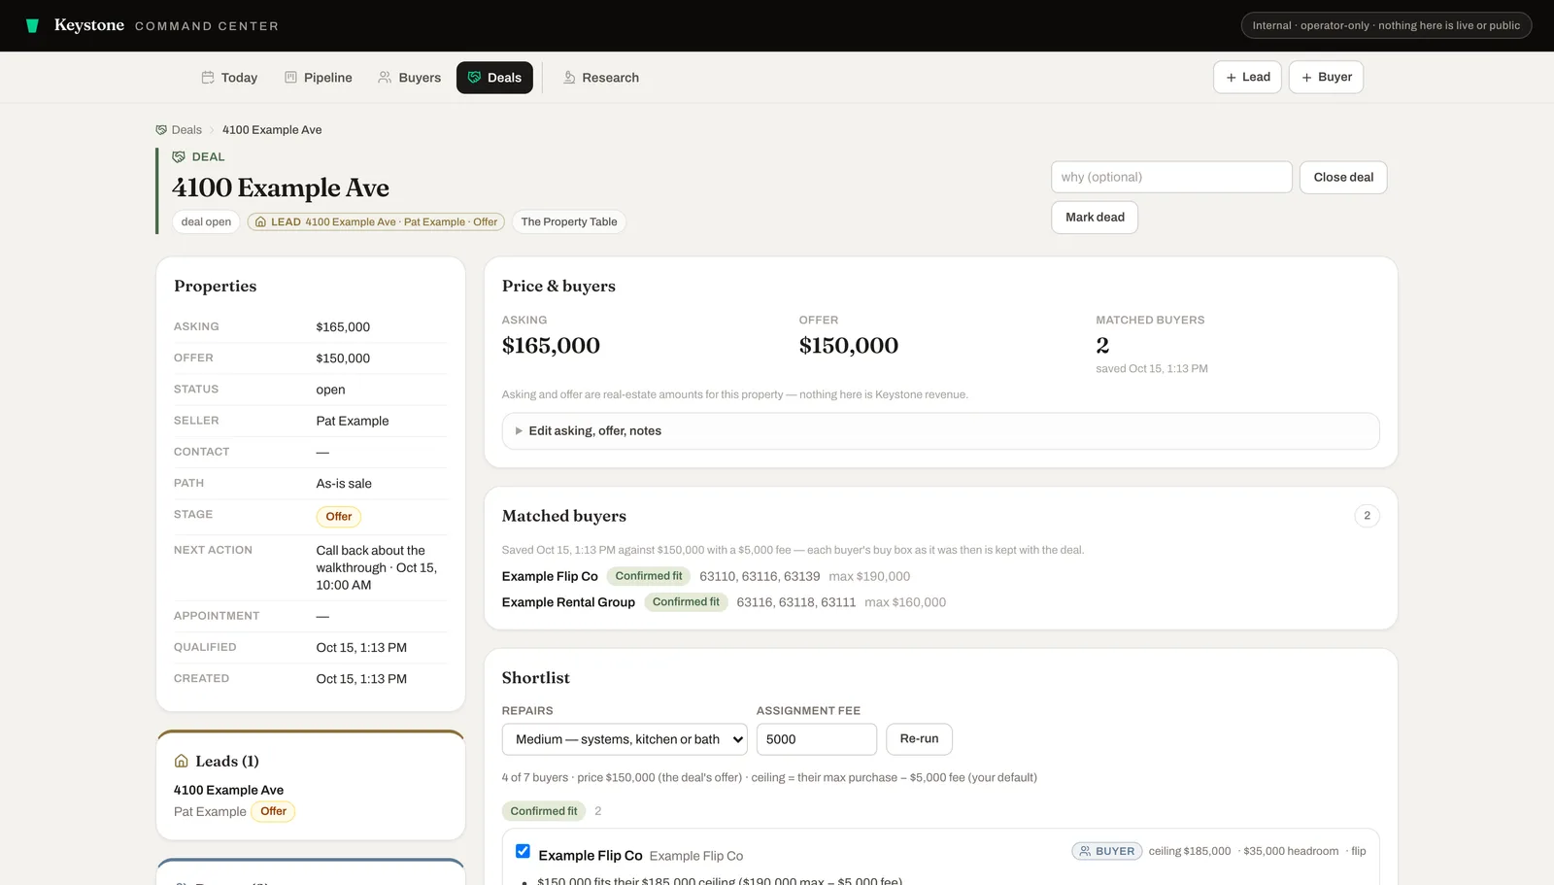The width and height of the screenshot is (1554, 885).
Task: Click the Research tab icon
Action: click(x=569, y=77)
